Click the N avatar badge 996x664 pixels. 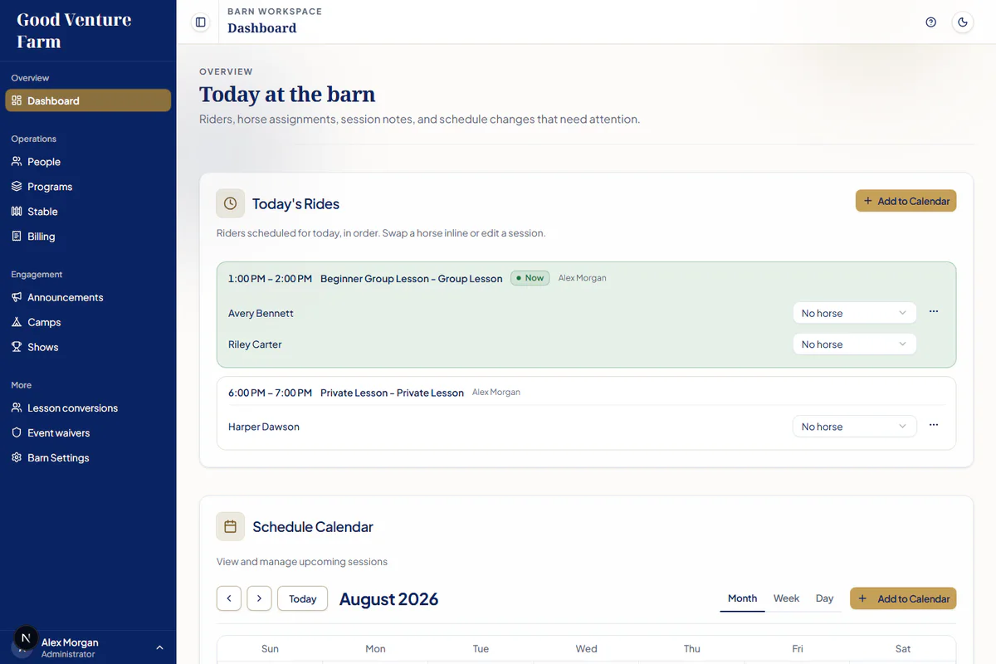[26, 638]
